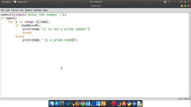The image size is (191, 107).
Task: Open the Edit menu
Action: [x=8, y=10]
